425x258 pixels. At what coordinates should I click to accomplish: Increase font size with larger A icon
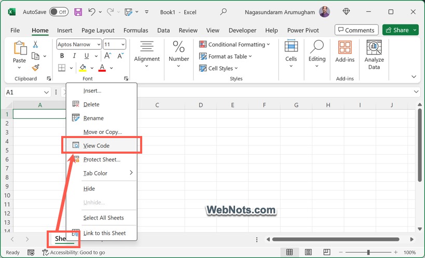pyautogui.click(x=107, y=56)
